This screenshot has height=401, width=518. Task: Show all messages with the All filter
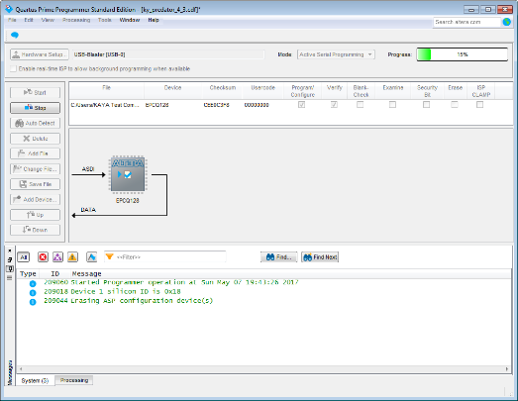(24, 257)
